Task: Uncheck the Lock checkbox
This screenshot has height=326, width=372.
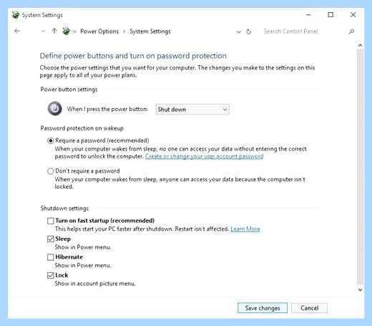Action: point(50,275)
